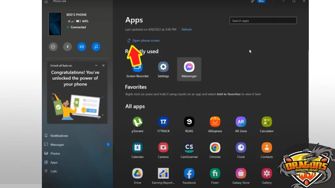Toggle the audio player music button
Screen dimensions: 335x188
pos(96,47)
